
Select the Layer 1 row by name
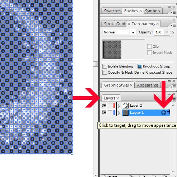pyautogui.click(x=137, y=113)
